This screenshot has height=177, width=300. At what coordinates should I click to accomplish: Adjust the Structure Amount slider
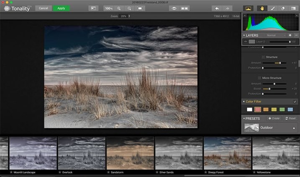pyautogui.click(x=274, y=63)
